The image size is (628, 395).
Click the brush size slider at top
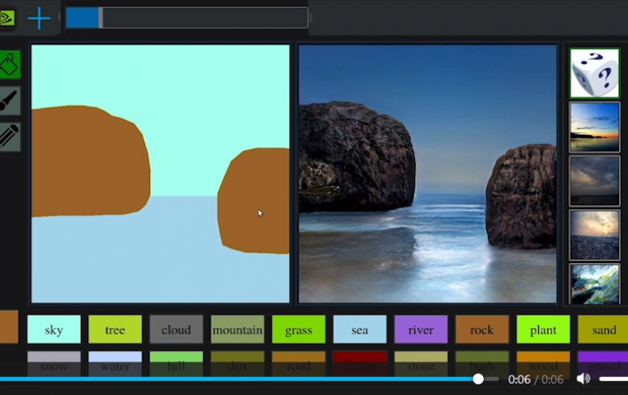[187, 18]
